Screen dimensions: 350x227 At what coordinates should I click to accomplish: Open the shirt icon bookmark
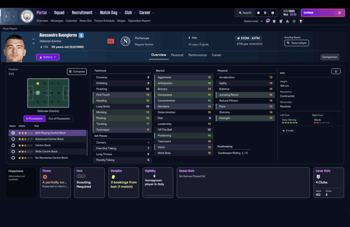274,21
